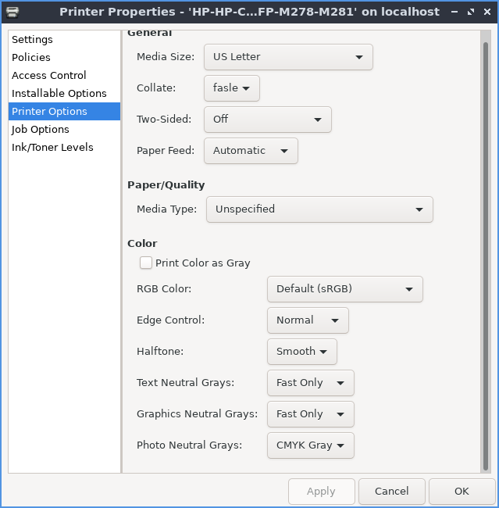Open the Media Size dropdown
Viewport: 499px width, 508px height.
click(287, 57)
